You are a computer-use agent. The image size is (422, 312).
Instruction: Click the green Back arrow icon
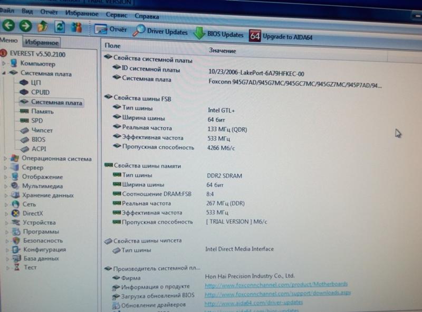click(x=8, y=25)
